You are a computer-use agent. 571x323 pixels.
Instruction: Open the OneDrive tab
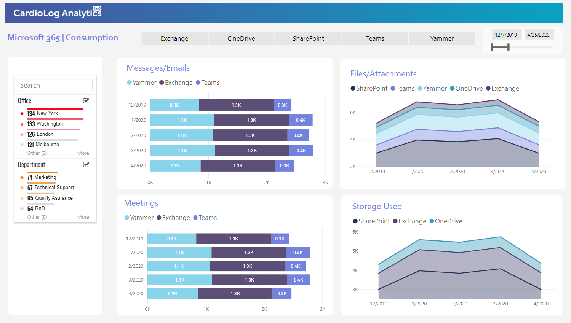242,38
